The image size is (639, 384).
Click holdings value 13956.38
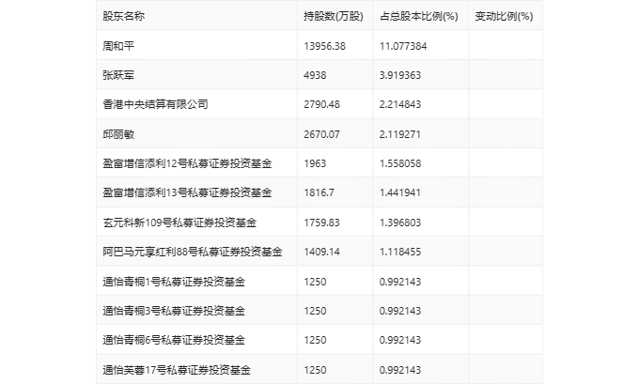[324, 46]
